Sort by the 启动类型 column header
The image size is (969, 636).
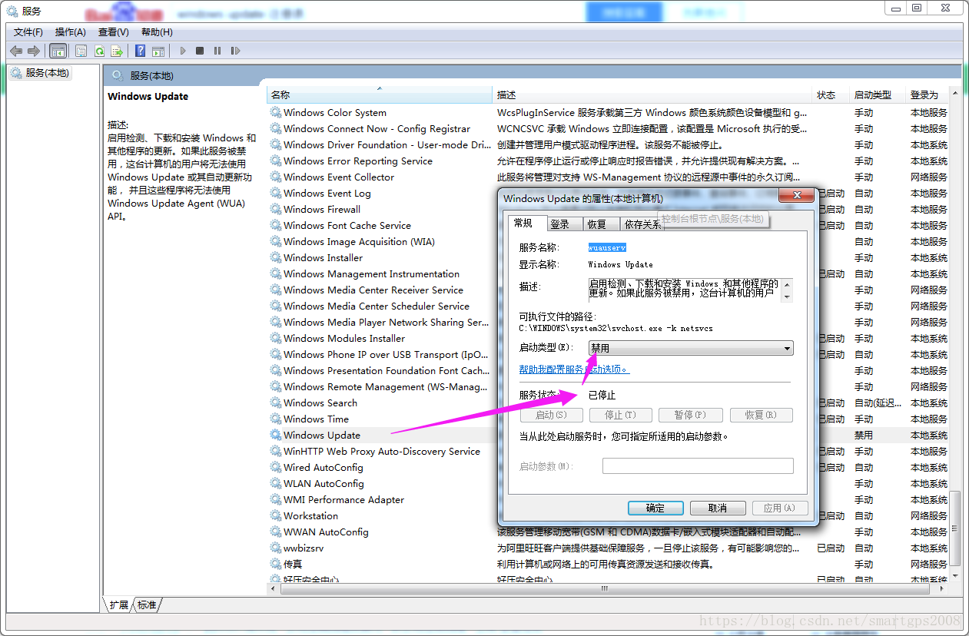coord(878,94)
